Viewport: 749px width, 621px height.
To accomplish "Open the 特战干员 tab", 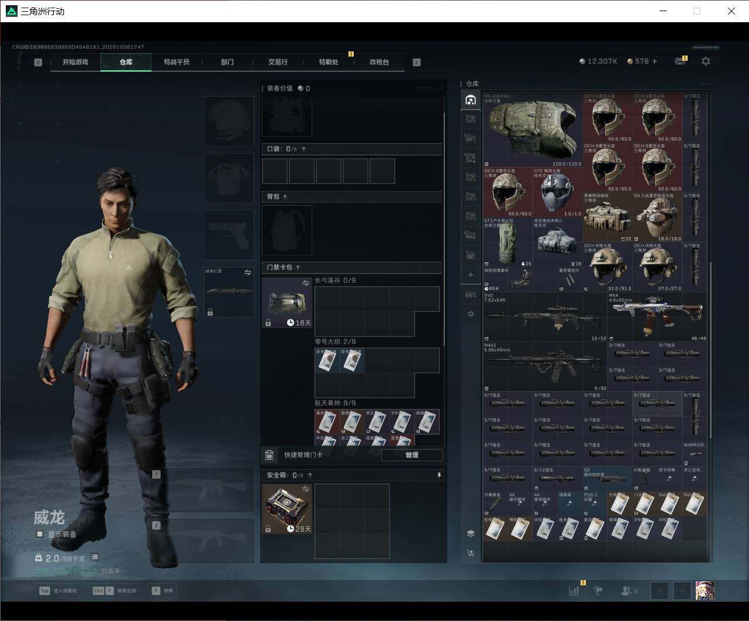I will click(x=177, y=62).
